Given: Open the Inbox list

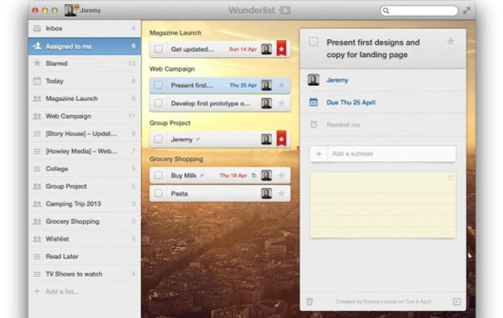Looking at the screenshot, I should click(85, 28).
